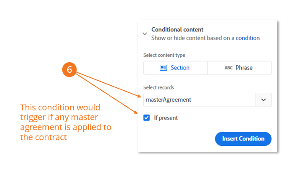Collapse the Conditional content chevron
The image size is (297, 171).
(145, 34)
